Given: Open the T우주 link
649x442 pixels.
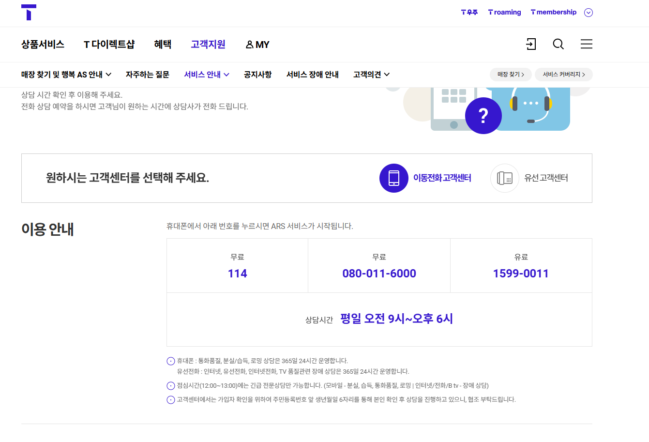Looking at the screenshot, I should tap(469, 12).
